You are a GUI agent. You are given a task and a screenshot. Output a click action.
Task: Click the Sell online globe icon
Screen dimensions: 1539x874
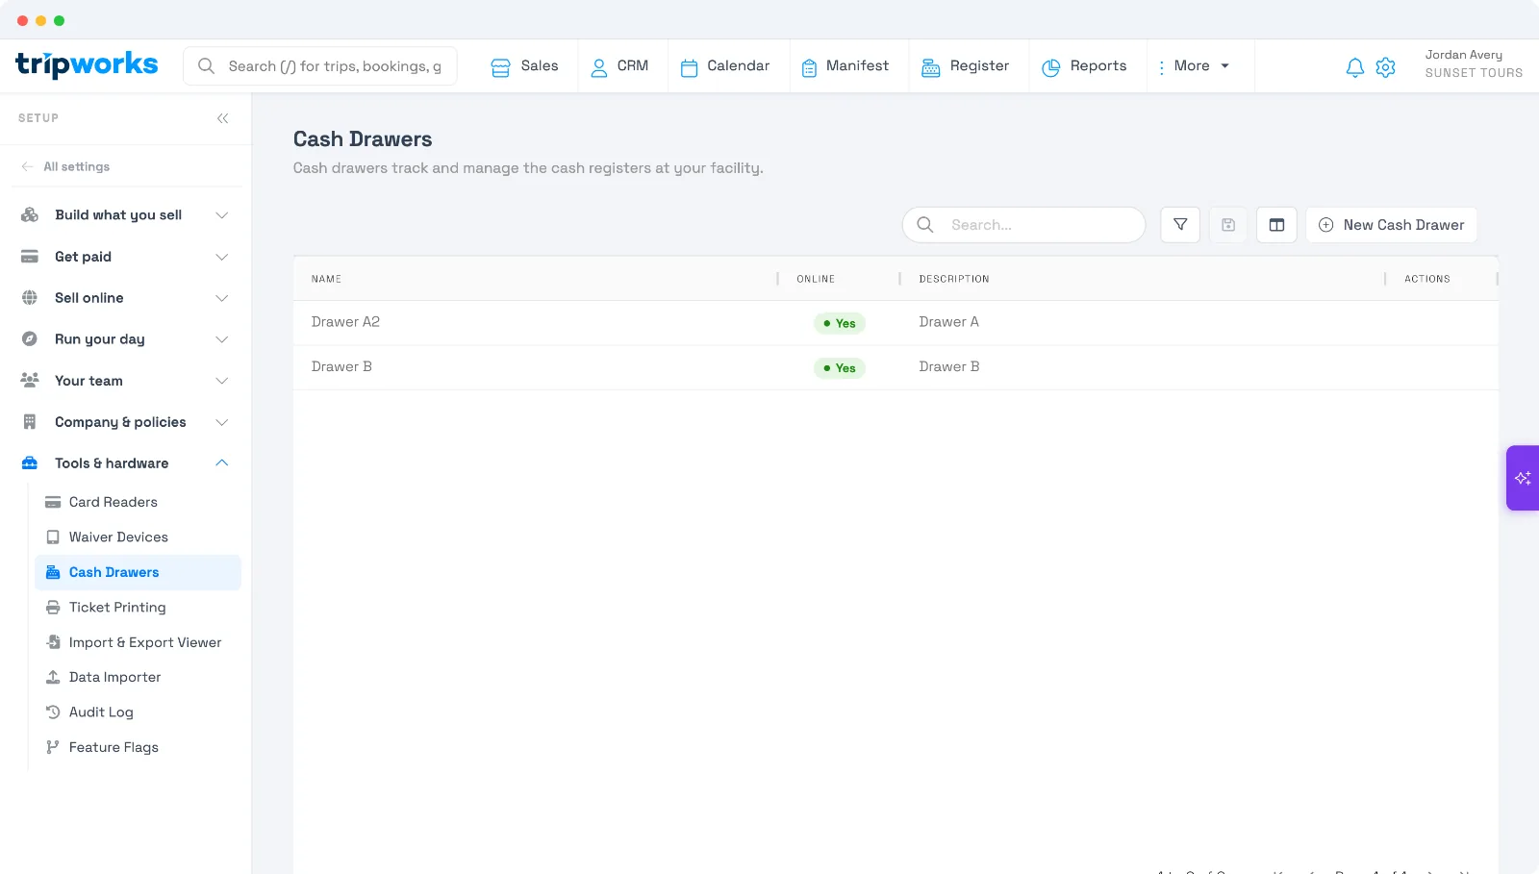tap(30, 298)
